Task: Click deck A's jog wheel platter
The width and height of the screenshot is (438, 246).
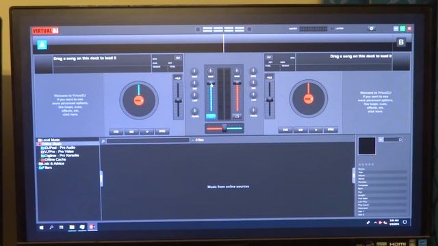Action: coord(139,100)
